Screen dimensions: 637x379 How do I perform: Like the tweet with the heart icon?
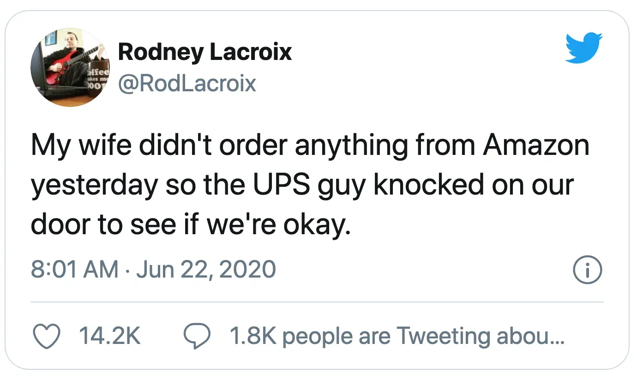click(47, 336)
